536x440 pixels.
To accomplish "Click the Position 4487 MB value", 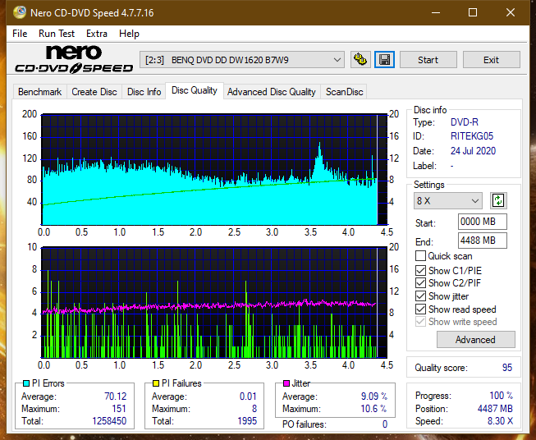I will pyautogui.click(x=495, y=409).
